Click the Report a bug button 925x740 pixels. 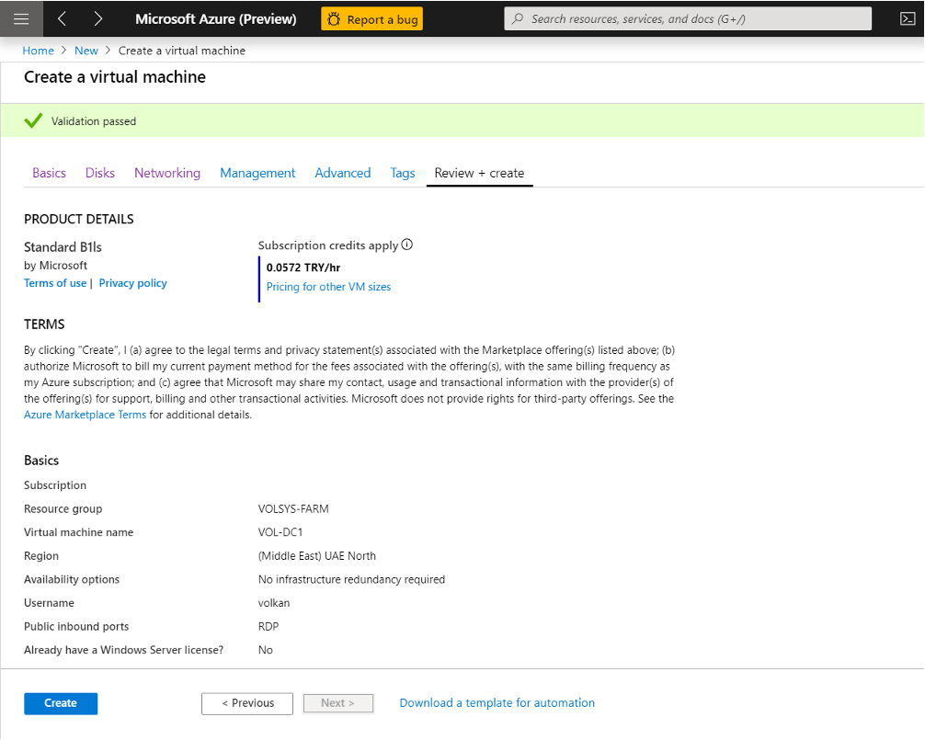371,19
